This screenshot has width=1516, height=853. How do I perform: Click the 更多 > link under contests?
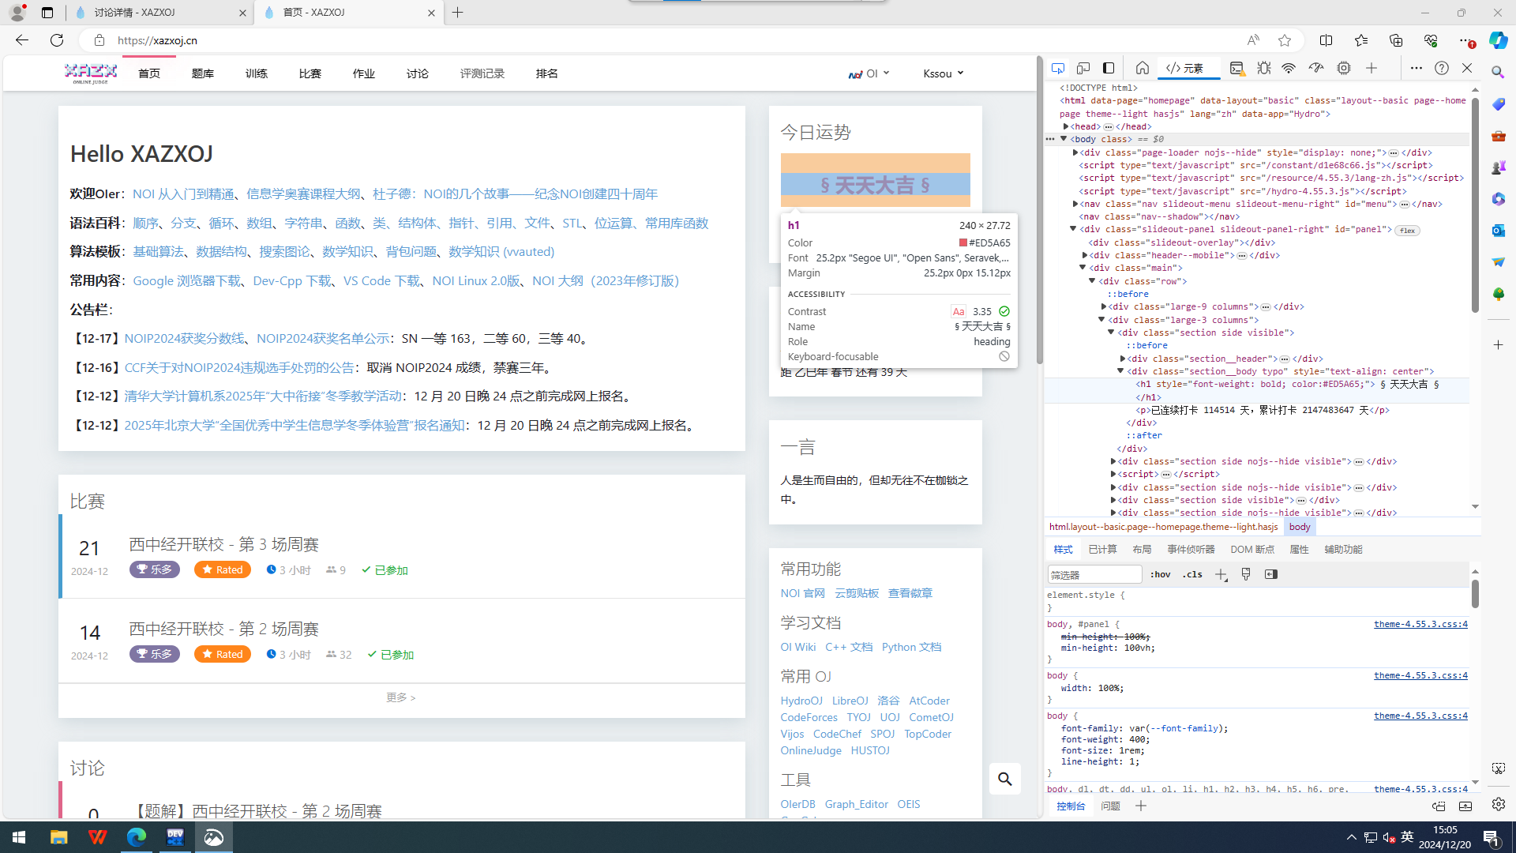[400, 697]
